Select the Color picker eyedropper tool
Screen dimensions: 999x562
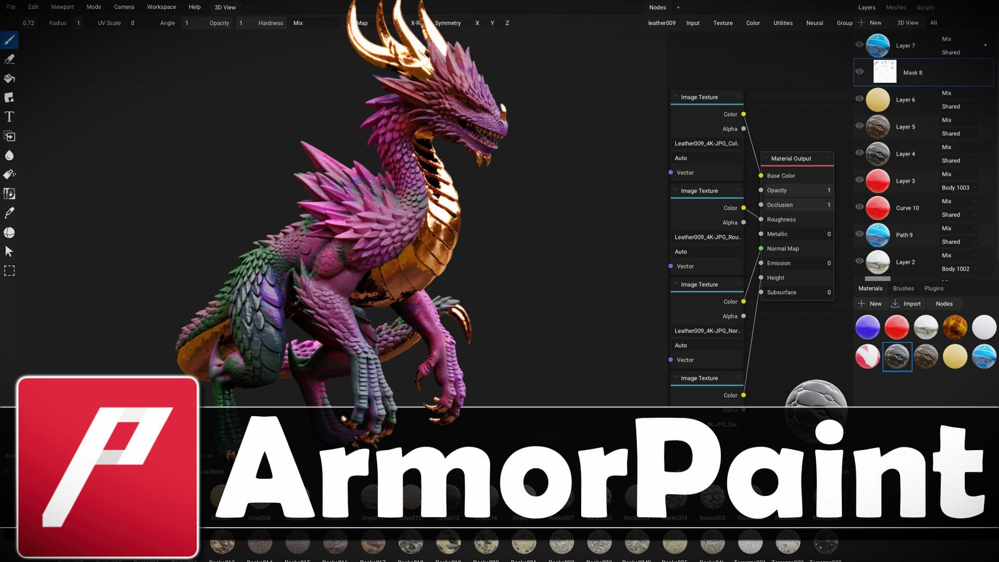9,213
